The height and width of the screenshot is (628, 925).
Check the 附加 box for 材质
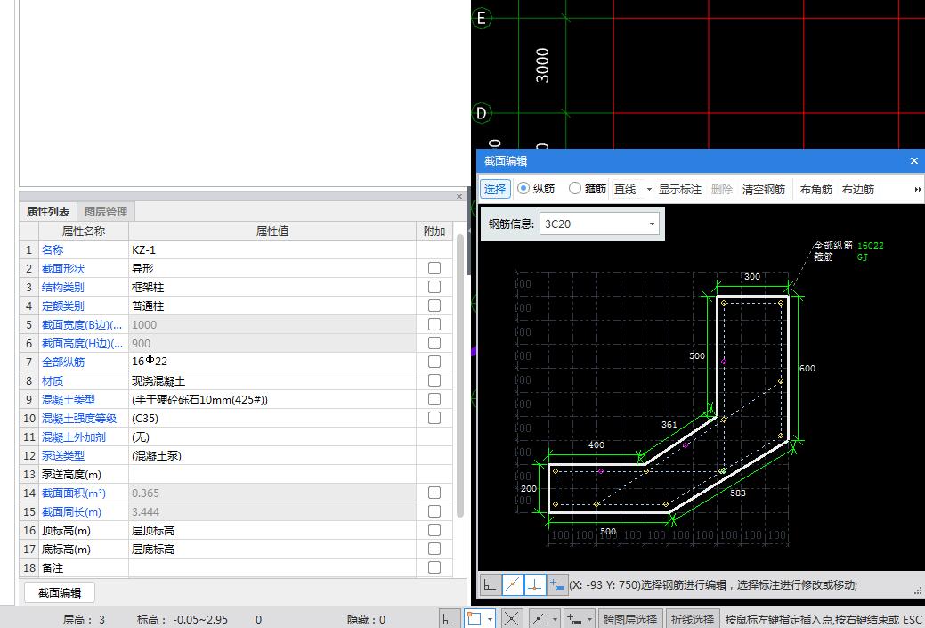point(434,380)
